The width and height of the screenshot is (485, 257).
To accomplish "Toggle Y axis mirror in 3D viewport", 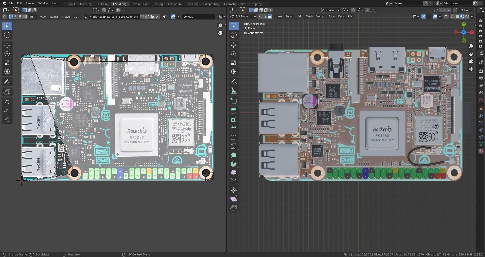I will [x=445, y=10].
